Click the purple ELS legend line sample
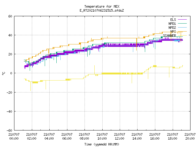 [182, 20]
